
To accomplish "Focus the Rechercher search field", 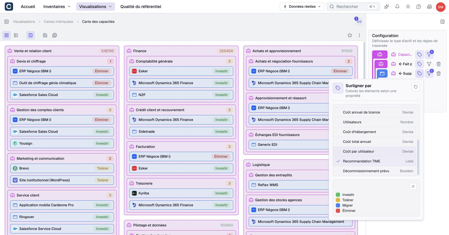I will [x=353, y=7].
